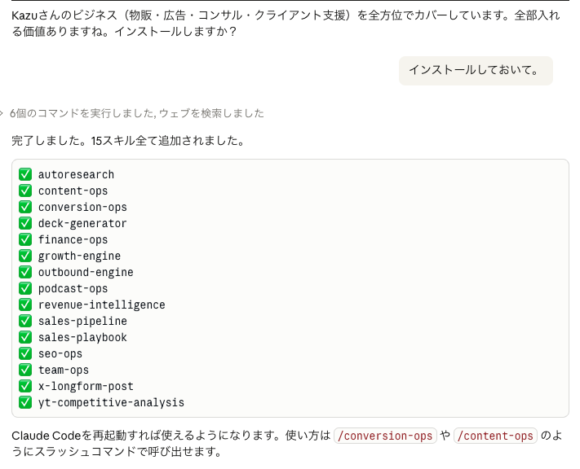Click the /conversion-ops inline code chip
The width and height of the screenshot is (580, 469).
(x=385, y=436)
